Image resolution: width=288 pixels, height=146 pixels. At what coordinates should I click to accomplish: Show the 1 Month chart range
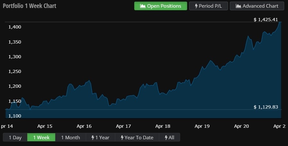[x=70, y=138]
